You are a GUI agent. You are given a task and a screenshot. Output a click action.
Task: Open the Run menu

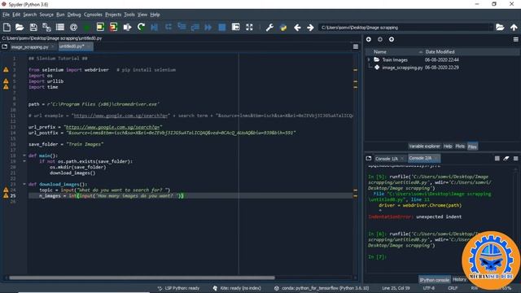point(60,15)
